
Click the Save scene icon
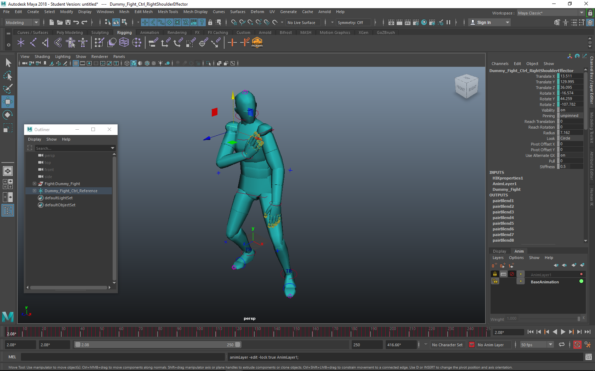[68, 23]
